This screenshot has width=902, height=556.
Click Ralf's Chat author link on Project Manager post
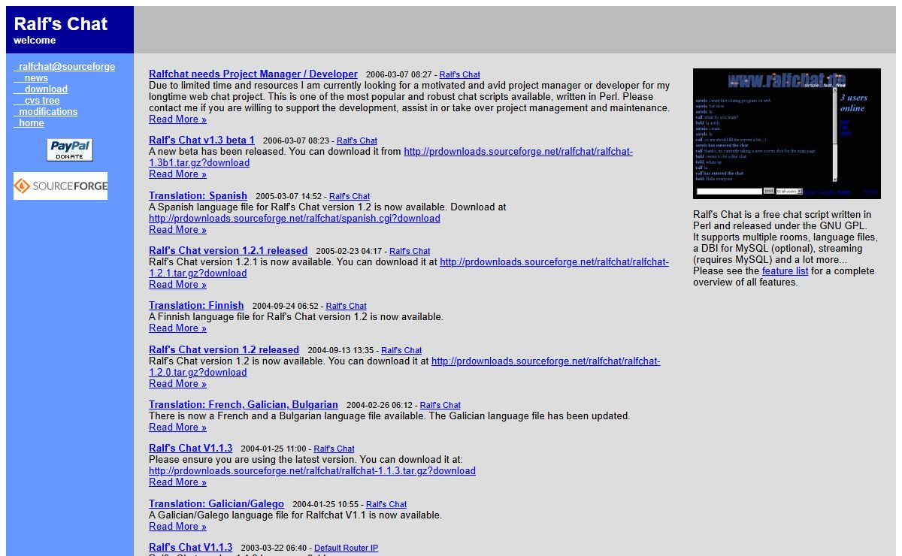pyautogui.click(x=460, y=74)
